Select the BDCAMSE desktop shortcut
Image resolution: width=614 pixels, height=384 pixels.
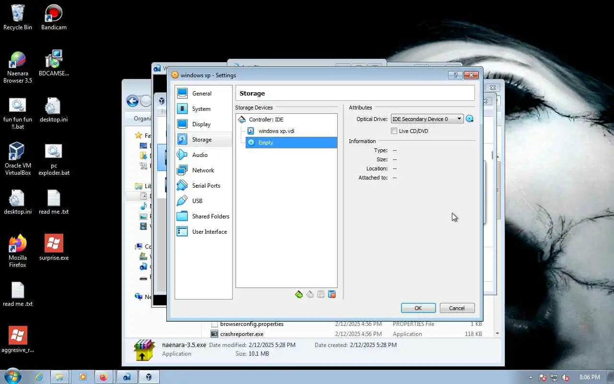54,63
